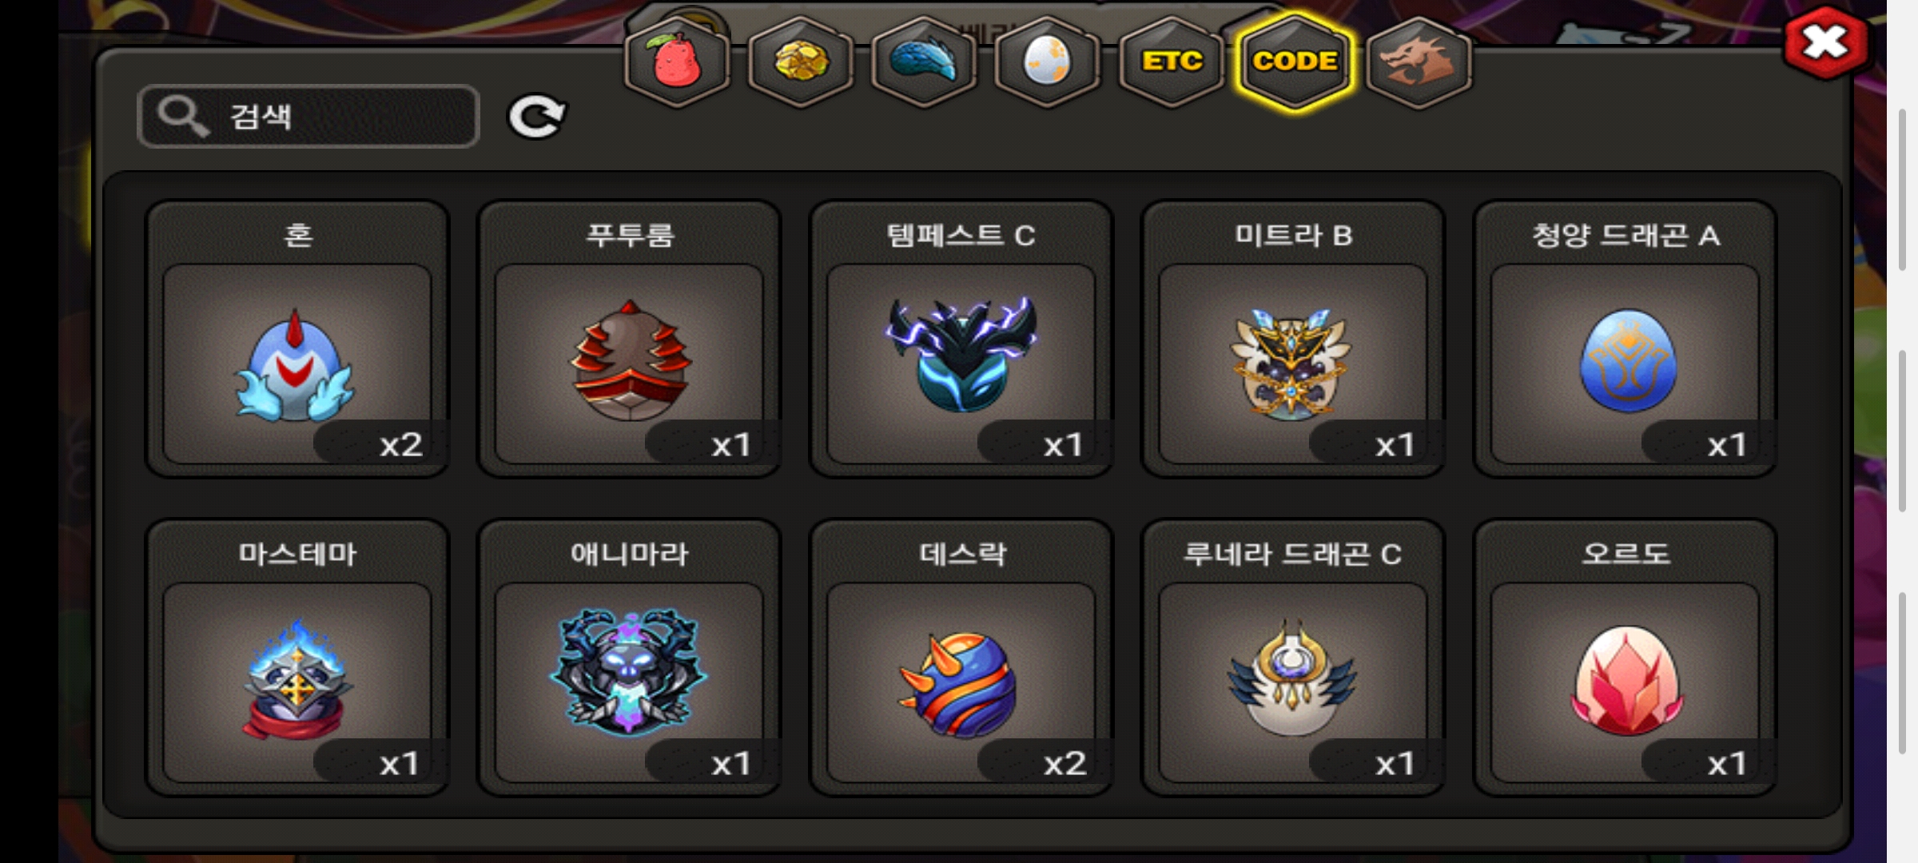Select the gold nugget category tab
1918x863 pixels.
[801, 62]
